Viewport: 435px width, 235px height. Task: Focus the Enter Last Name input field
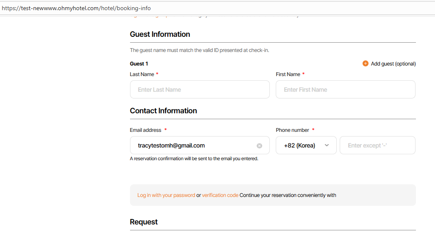199,90
